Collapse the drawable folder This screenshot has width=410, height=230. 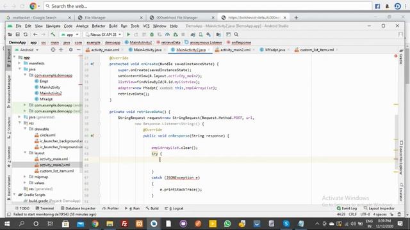pos(25,129)
